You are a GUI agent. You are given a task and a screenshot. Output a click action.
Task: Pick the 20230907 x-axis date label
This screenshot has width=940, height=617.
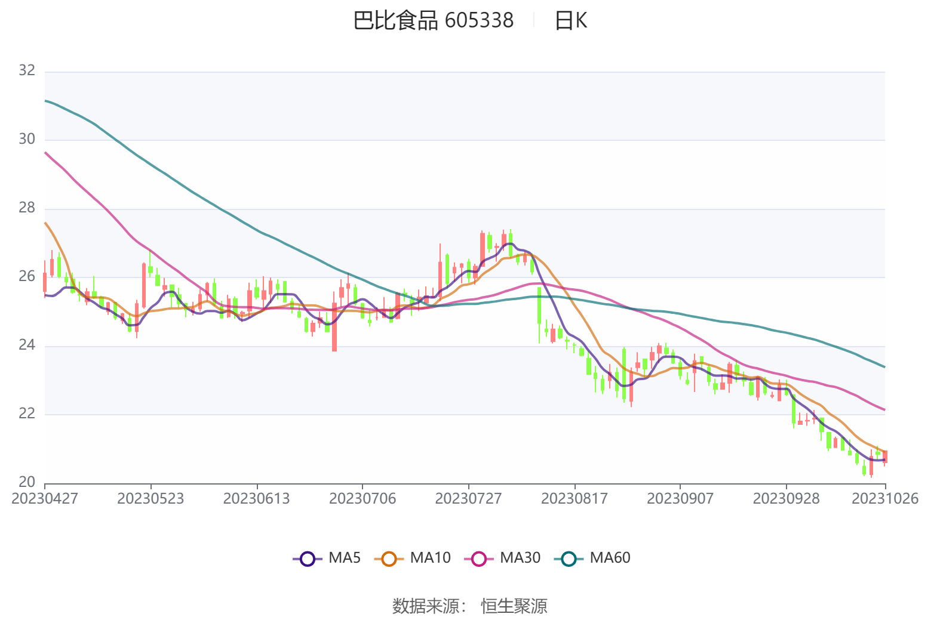[680, 499]
